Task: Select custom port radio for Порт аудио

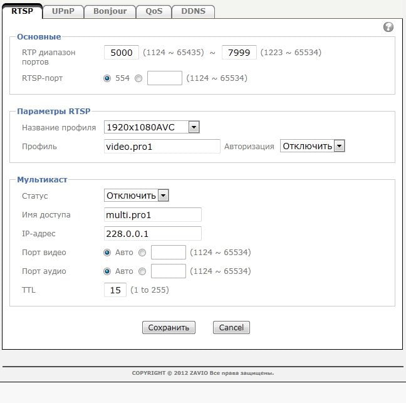Action: pos(142,271)
